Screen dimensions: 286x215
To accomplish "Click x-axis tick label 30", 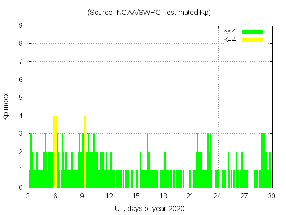I will click(271, 196).
